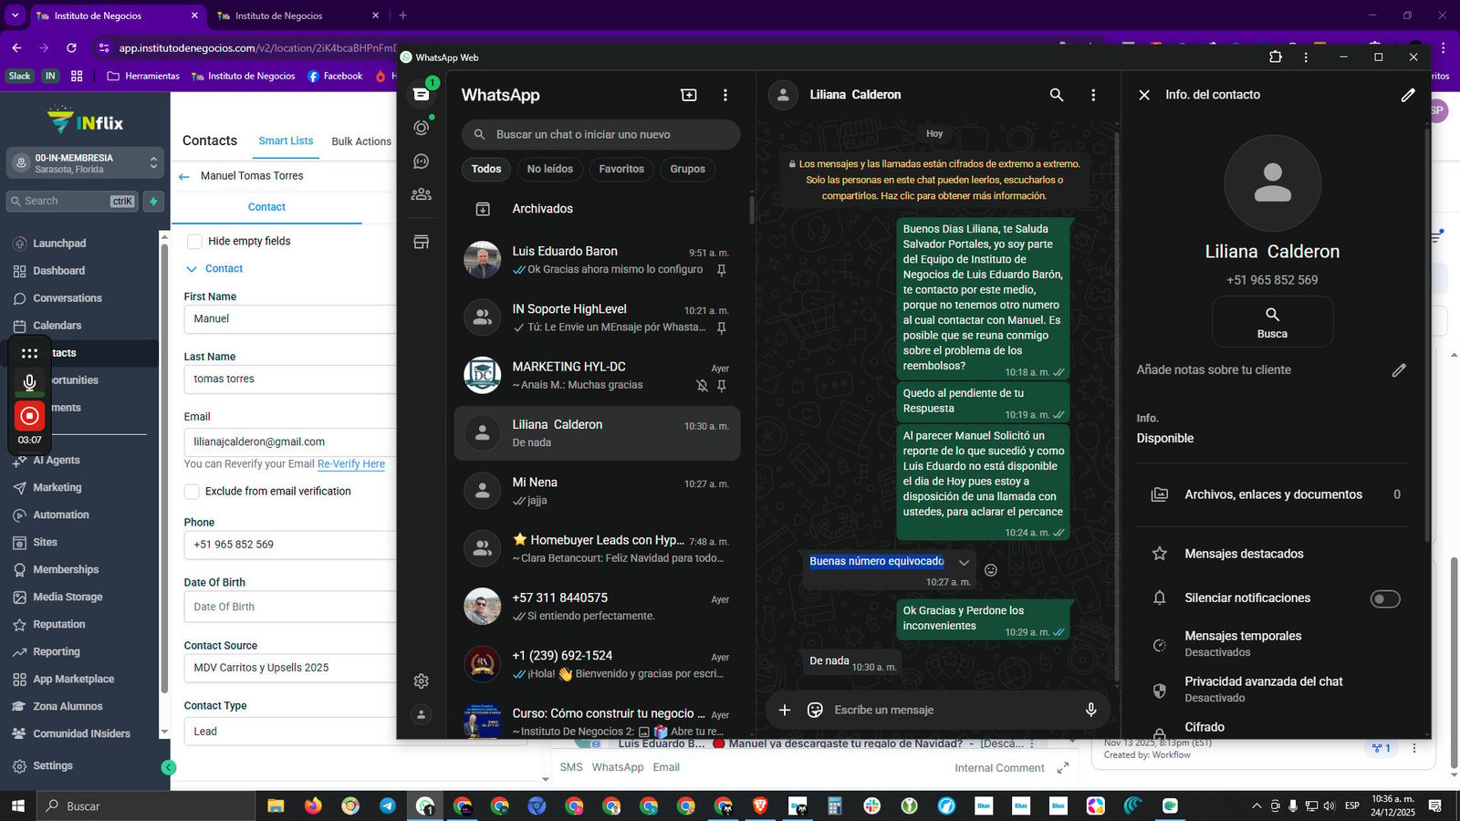Check Exclude from email verification
Viewport: 1460px width, 821px height.
tap(192, 491)
